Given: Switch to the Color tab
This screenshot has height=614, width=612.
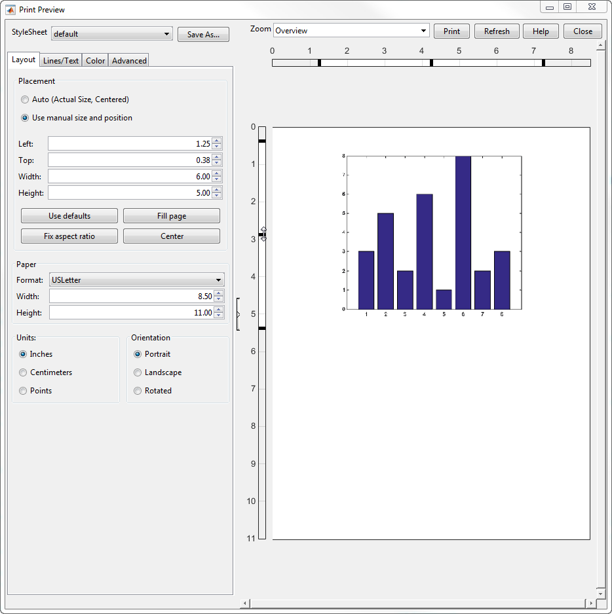Looking at the screenshot, I should (x=95, y=61).
